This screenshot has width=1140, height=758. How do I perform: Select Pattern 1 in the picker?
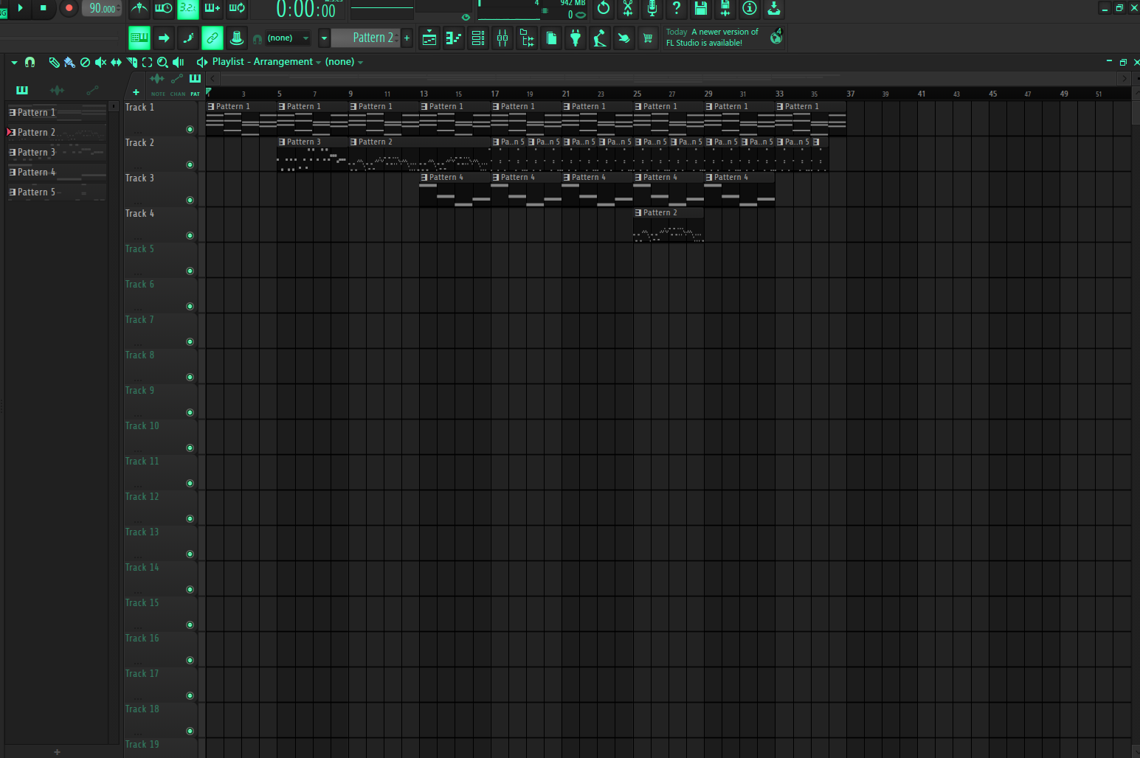click(x=57, y=112)
